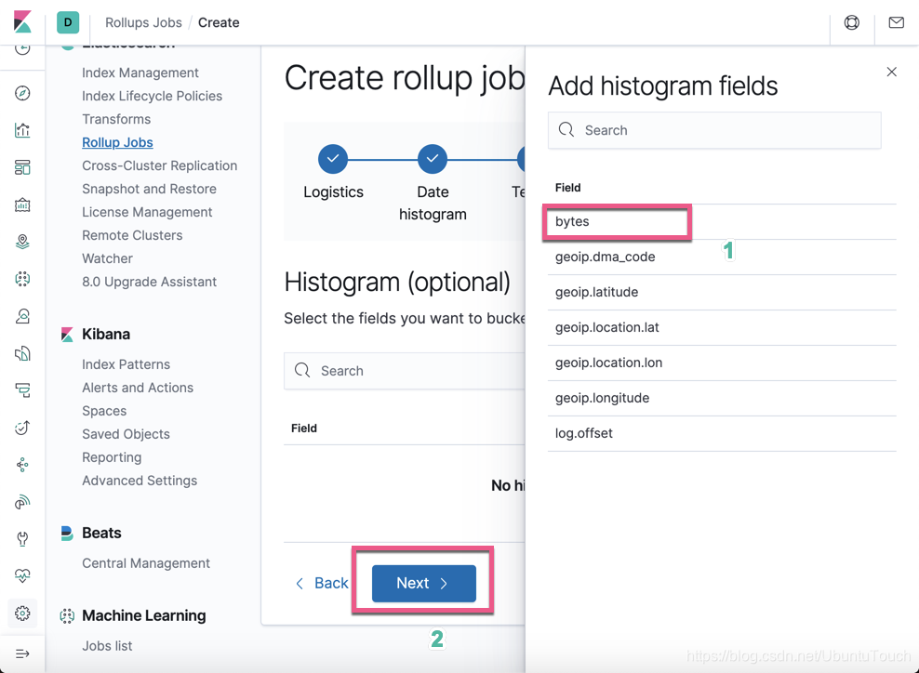919x673 pixels.
Task: Open Stack Monitoring heartbeat icon
Action: [22, 575]
